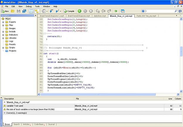Screen dimensions: 183x127
Task: Stop debugging with the stop icon
Action: coord(91,11)
